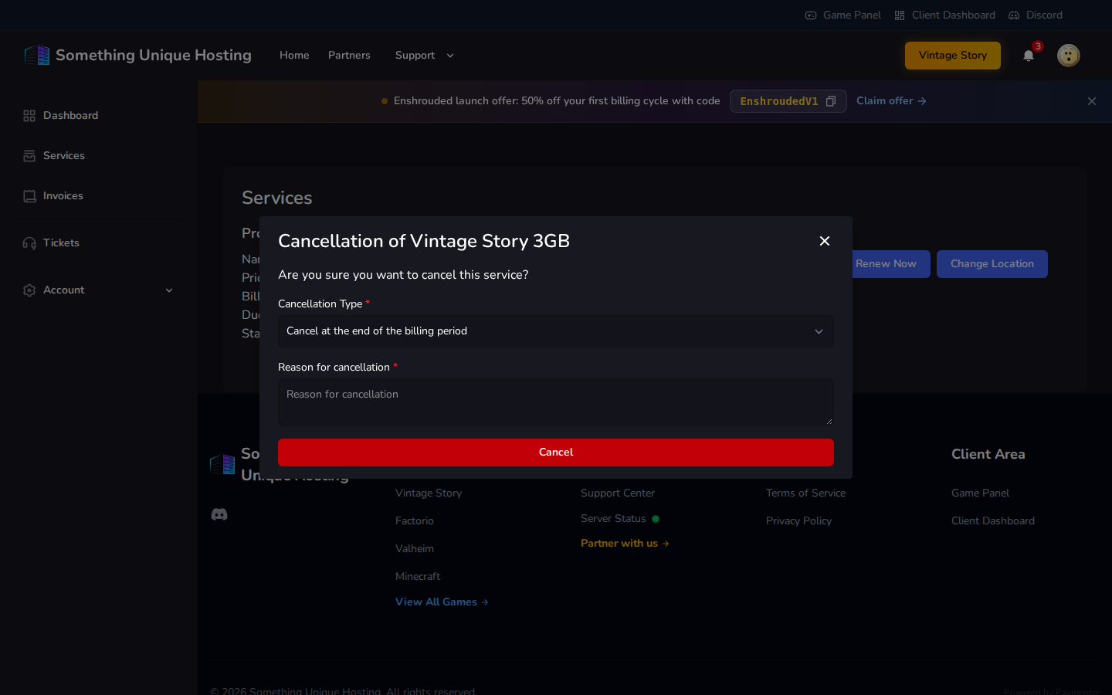Click the Vintage Story yellow button

(x=953, y=56)
